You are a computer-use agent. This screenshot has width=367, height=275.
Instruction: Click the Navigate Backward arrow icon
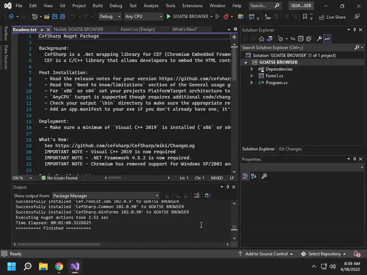tap(11, 16)
